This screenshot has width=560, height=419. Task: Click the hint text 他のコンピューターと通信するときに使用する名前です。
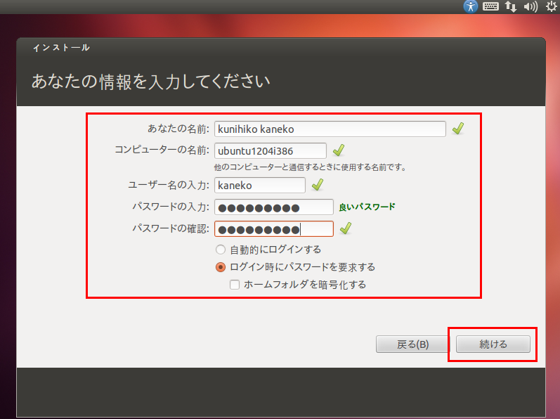coord(310,167)
